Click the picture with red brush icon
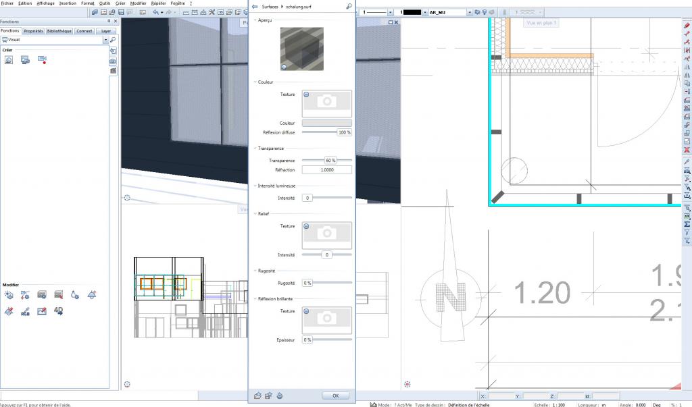 [x=42, y=311]
